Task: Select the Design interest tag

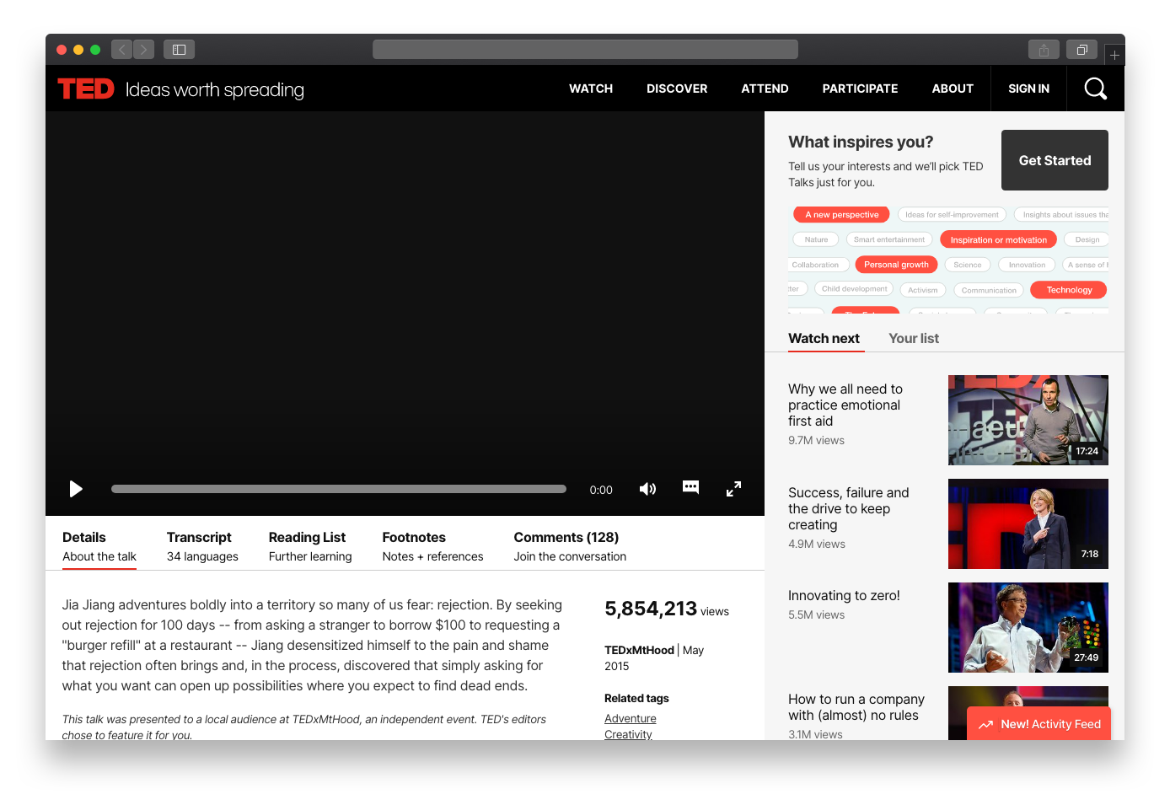Action: click(x=1087, y=239)
